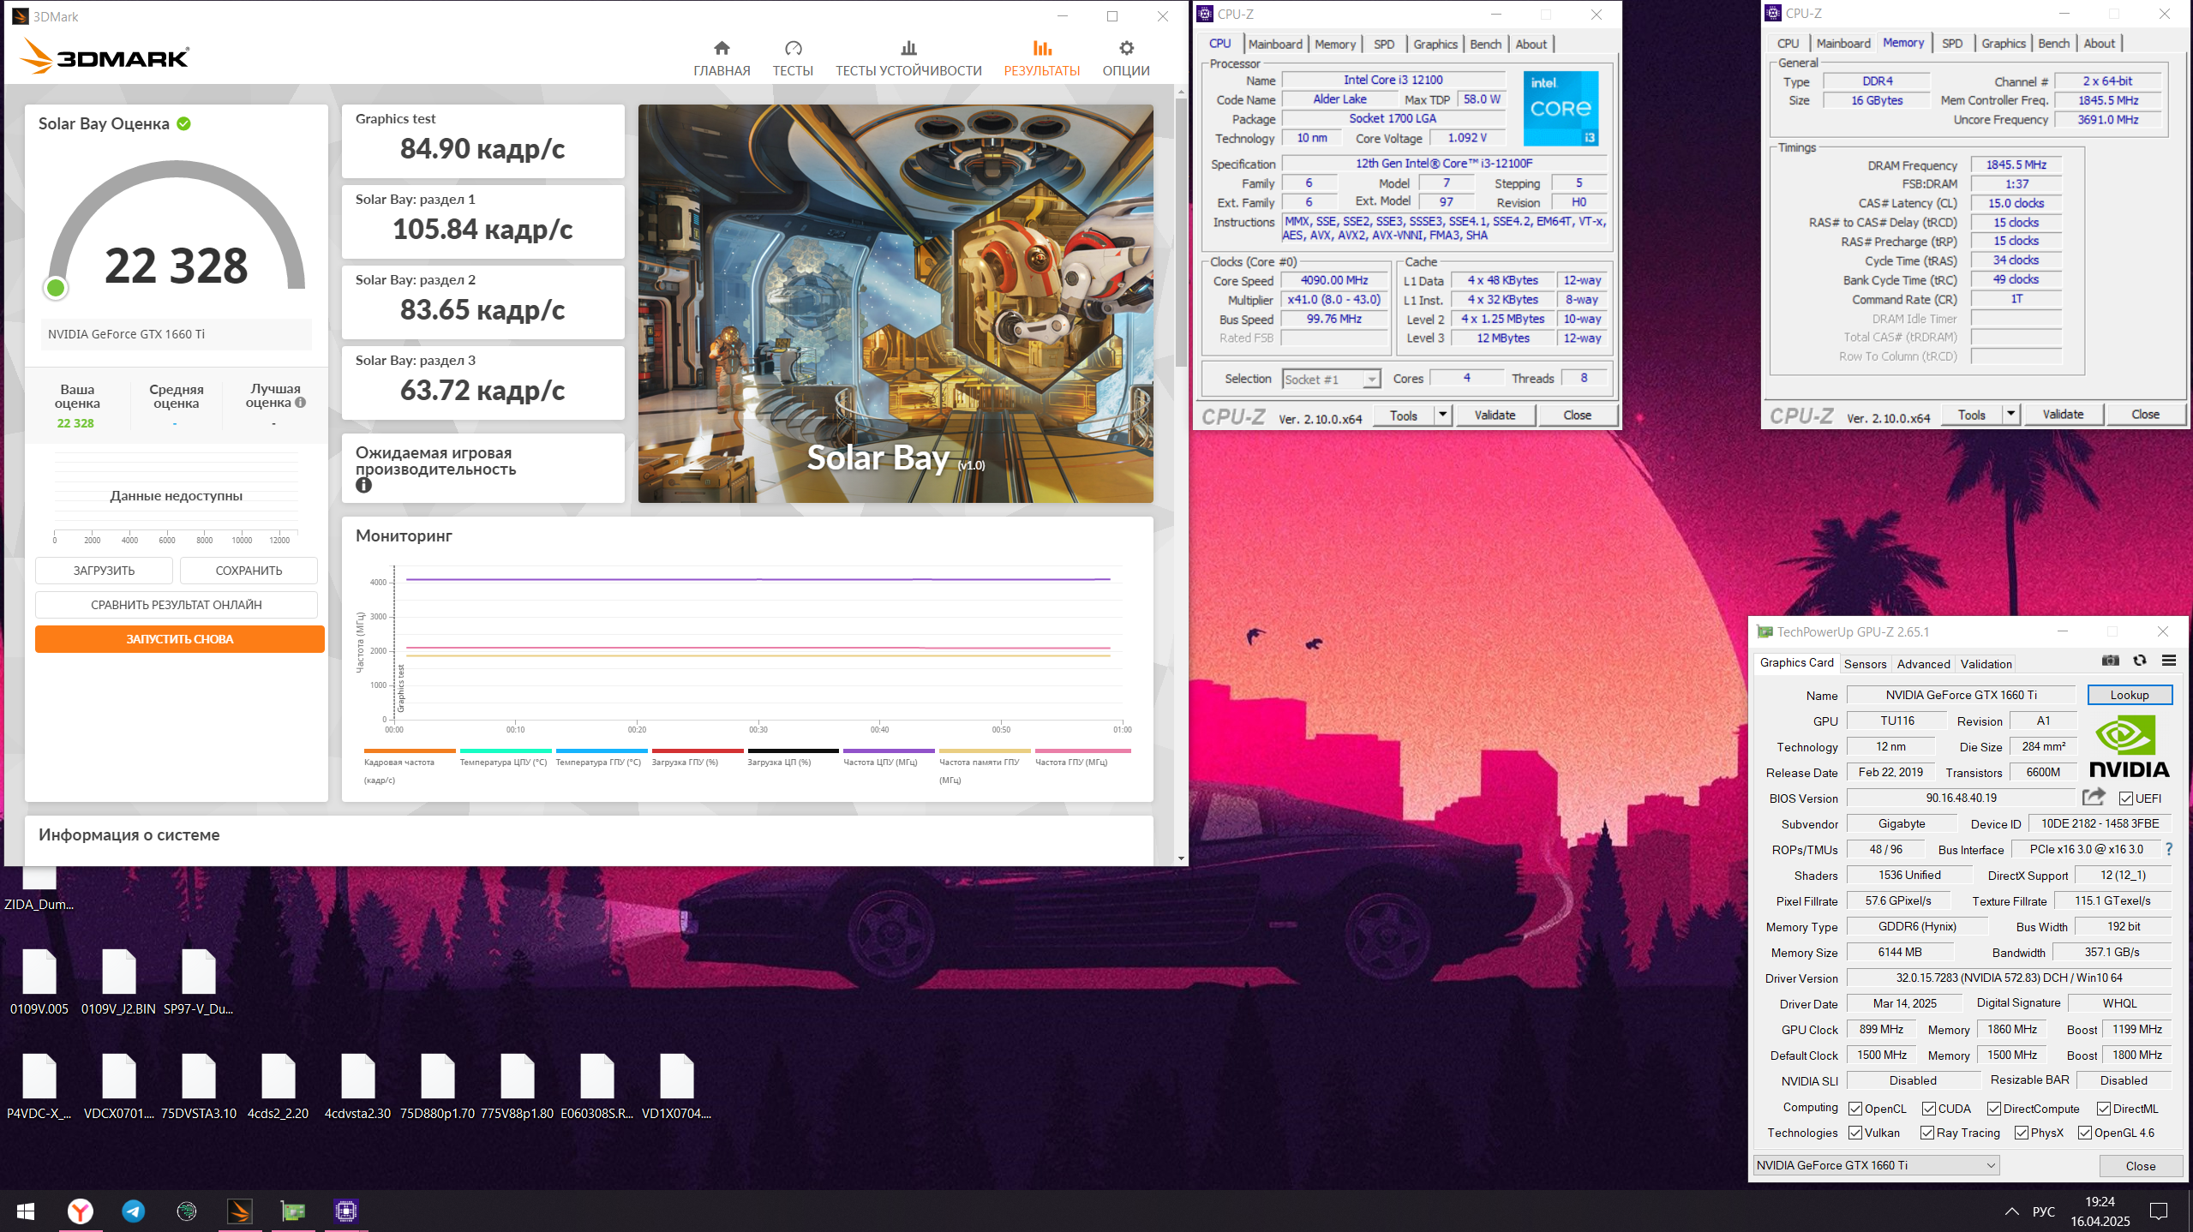Toggle PhysX checkbox in GPU-Z
Screen dimensions: 2193x1232
click(2022, 1133)
